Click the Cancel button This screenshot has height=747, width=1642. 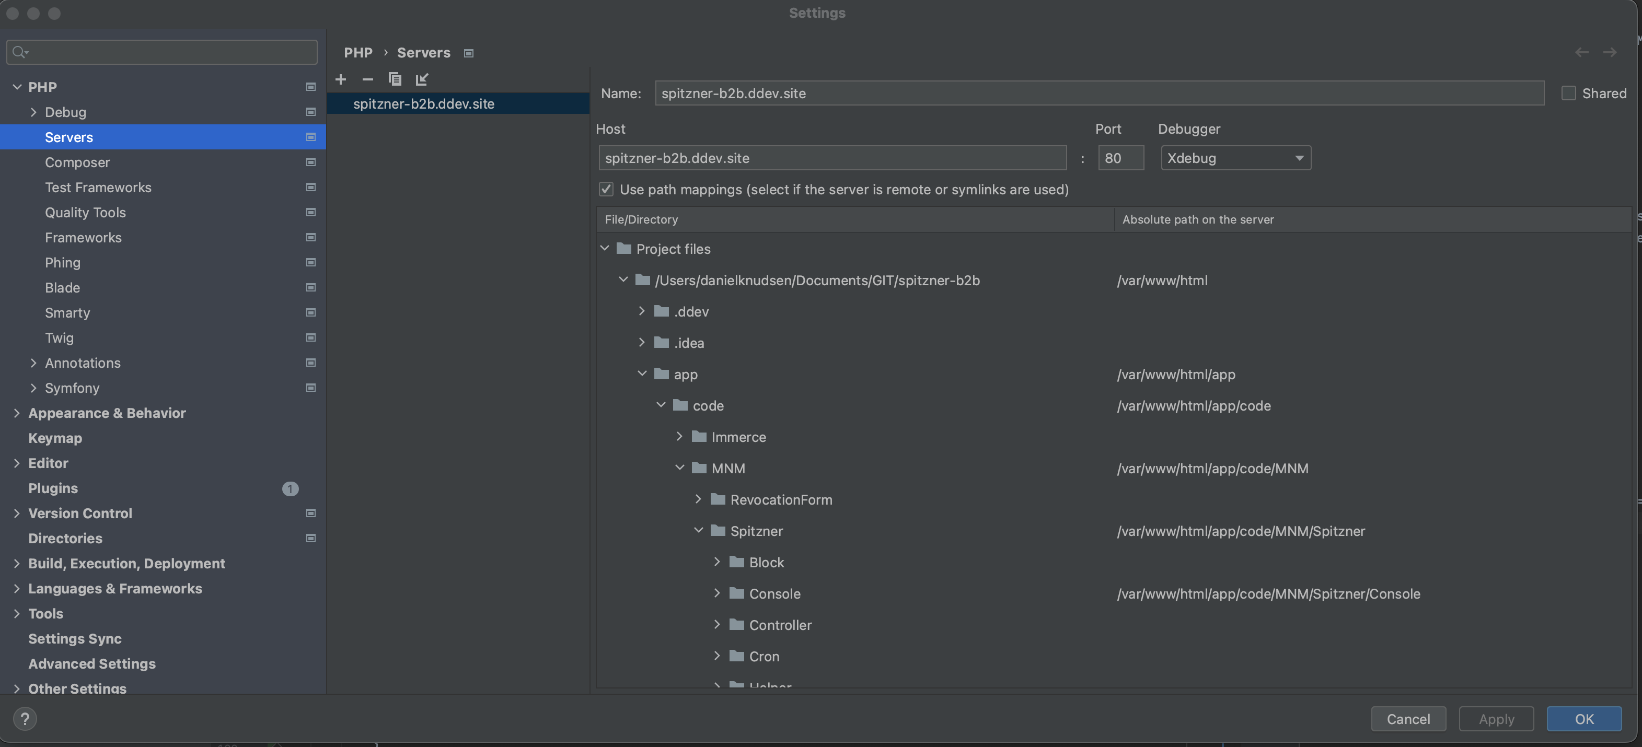pos(1408,719)
